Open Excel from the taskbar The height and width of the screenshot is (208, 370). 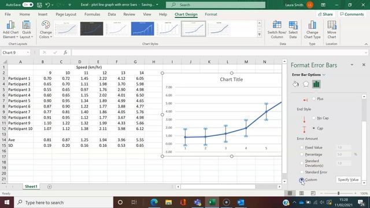pyautogui.click(x=212, y=202)
